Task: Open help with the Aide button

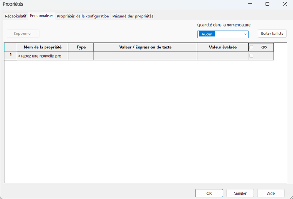Action: tap(271, 193)
